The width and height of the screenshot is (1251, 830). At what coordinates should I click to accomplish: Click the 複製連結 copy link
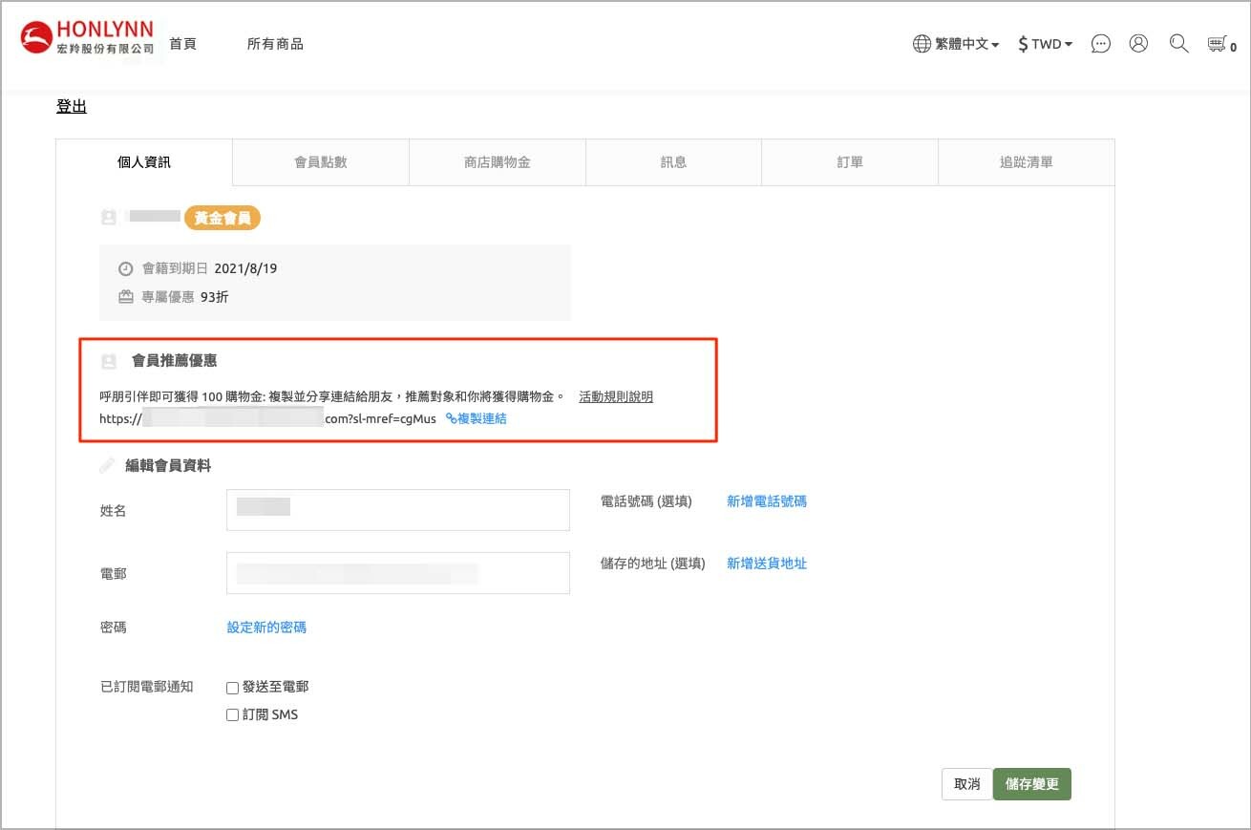(x=477, y=418)
